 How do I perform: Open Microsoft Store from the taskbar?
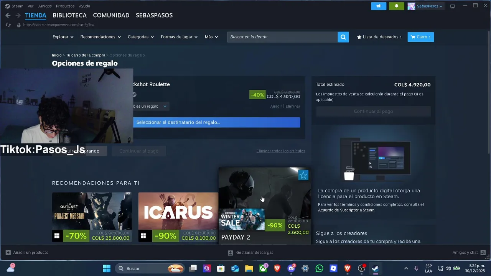(221, 268)
